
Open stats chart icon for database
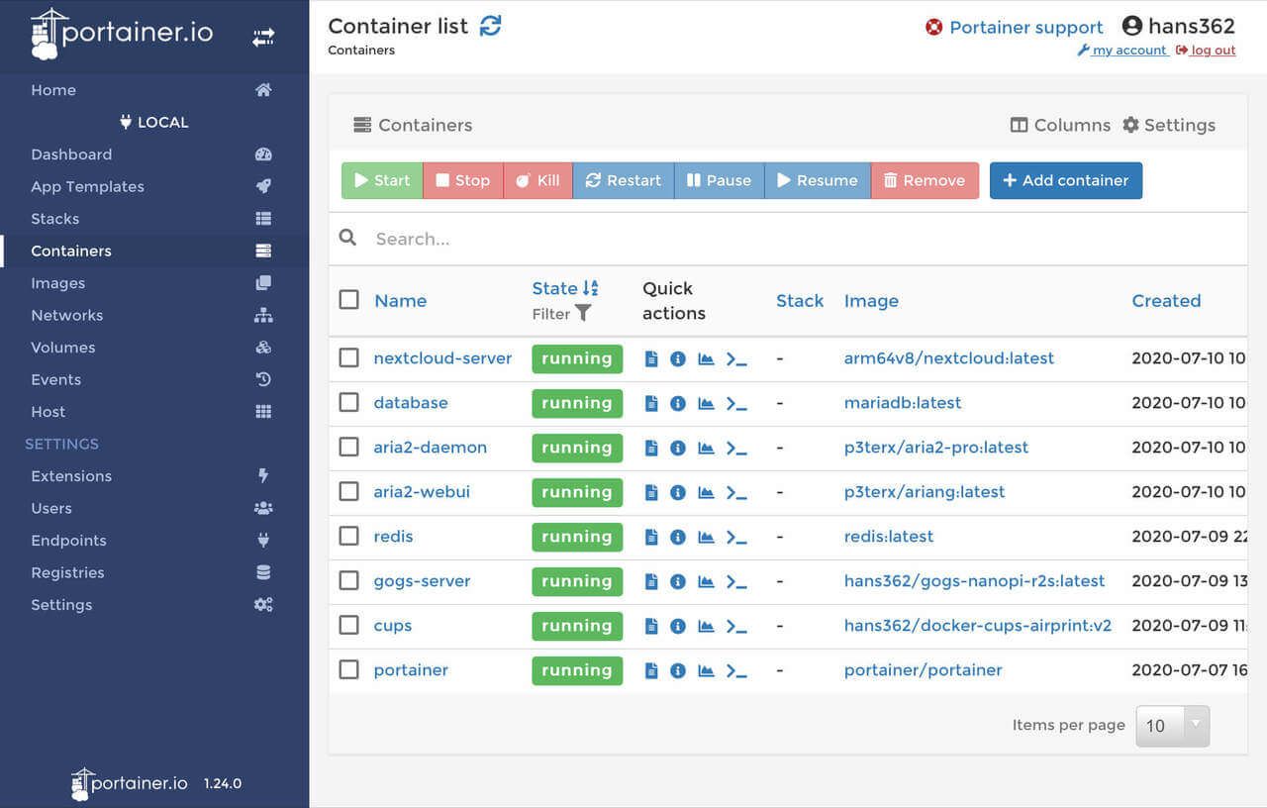706,404
